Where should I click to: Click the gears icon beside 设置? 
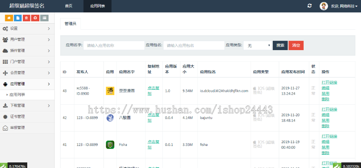click(5, 29)
